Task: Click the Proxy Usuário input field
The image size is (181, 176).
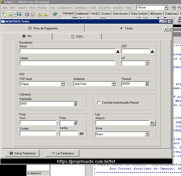Action: [38, 133]
